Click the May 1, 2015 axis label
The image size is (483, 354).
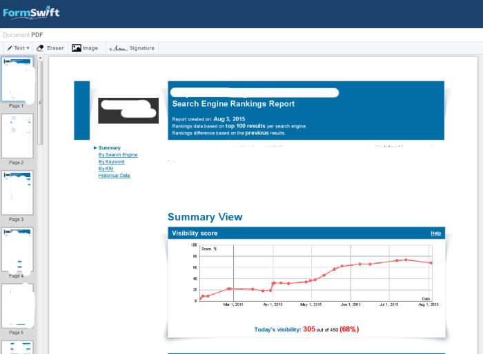coord(310,304)
